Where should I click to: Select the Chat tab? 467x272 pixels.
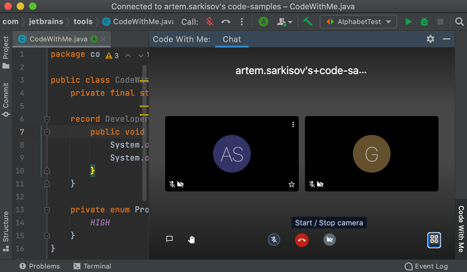tap(232, 39)
